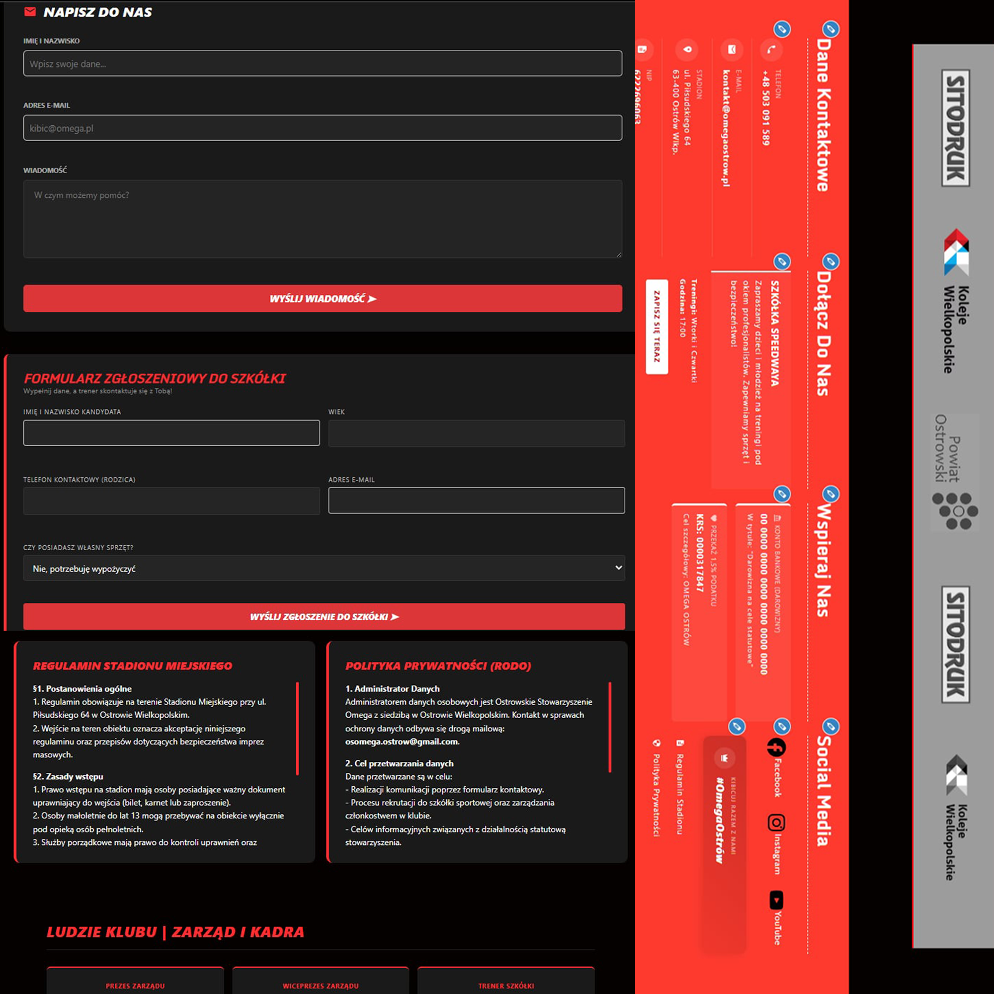Click the 'Wiadomość' message textarea

[x=323, y=219]
